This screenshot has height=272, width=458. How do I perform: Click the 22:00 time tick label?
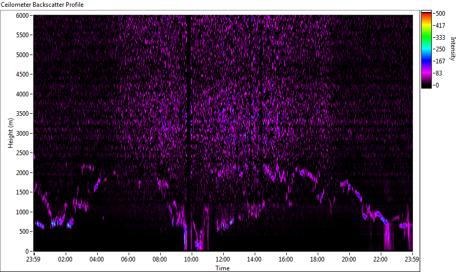pos(381,259)
